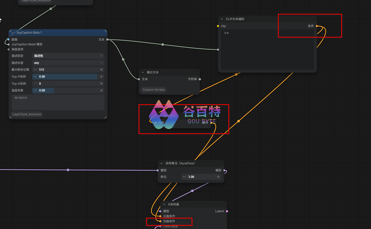Click the 文本 input port on 展示文本
This screenshot has width=371, height=229.
pyautogui.click(x=139, y=79)
